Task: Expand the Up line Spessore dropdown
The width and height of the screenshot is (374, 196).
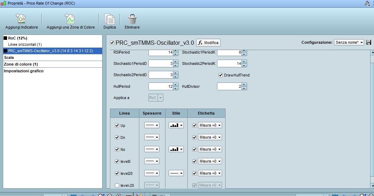Action: (152, 125)
